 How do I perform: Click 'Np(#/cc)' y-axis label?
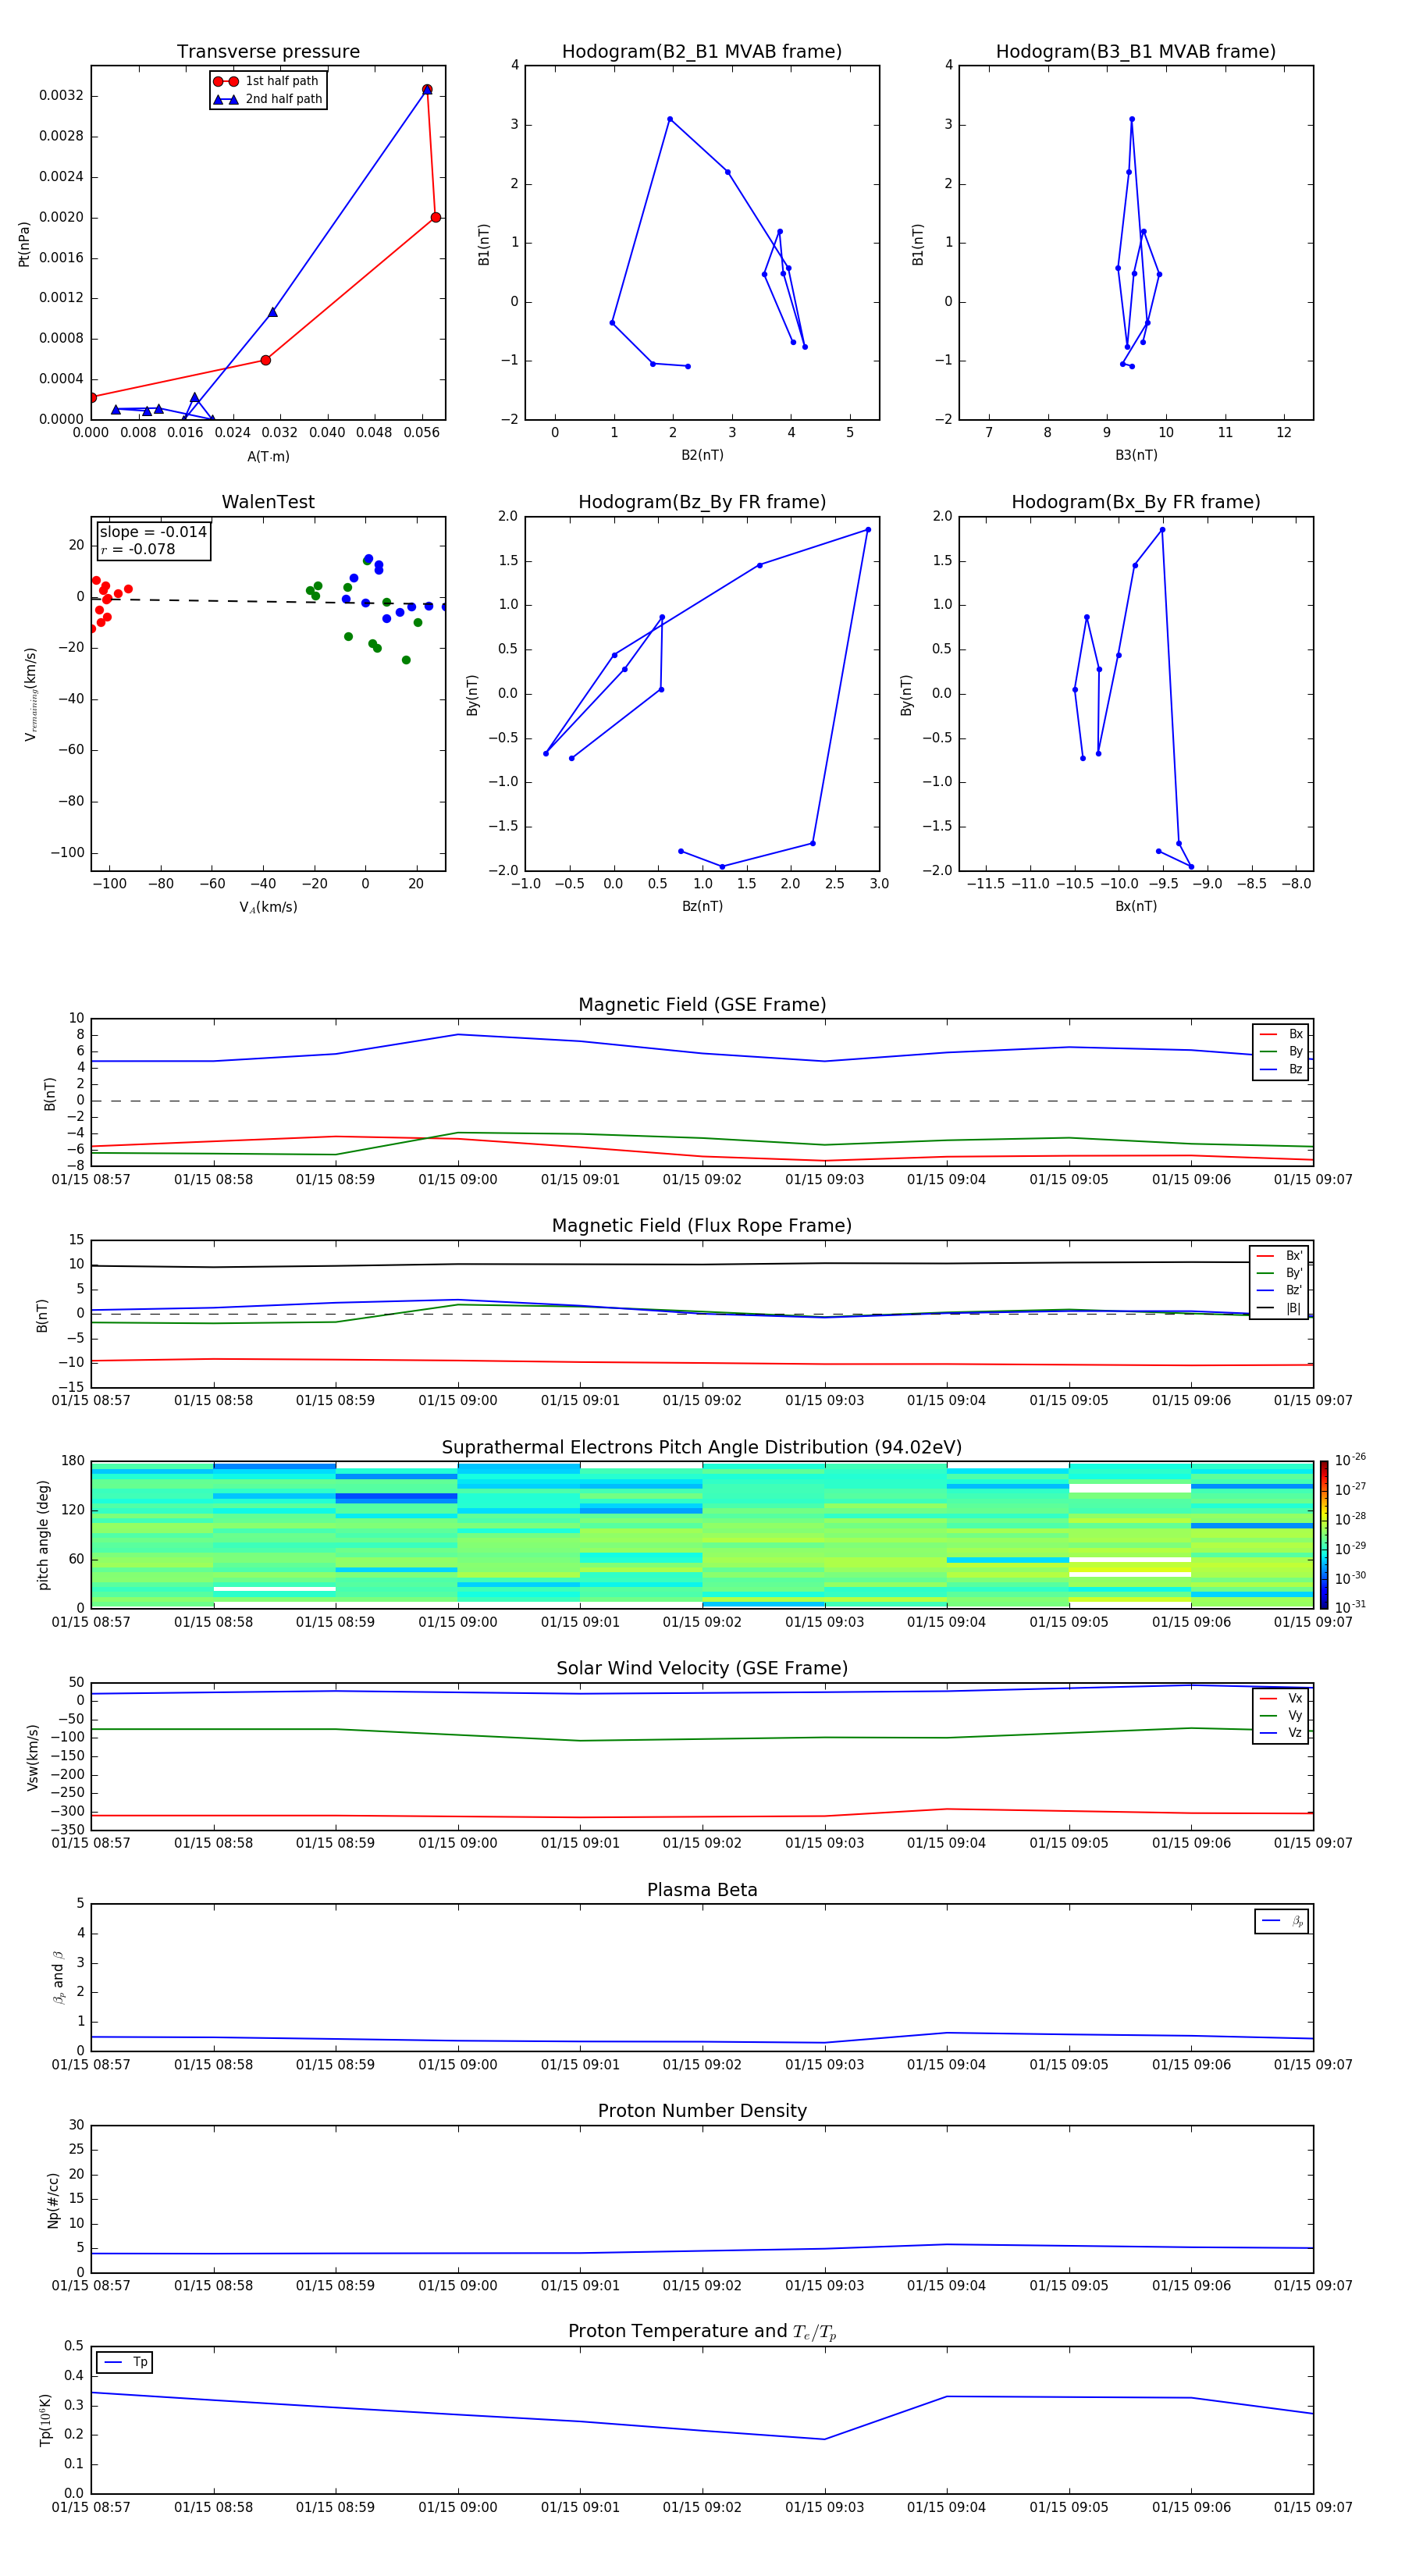(53, 2199)
